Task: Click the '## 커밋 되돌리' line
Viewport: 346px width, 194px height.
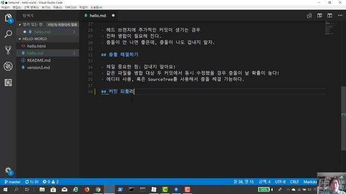Action: [x=118, y=92]
